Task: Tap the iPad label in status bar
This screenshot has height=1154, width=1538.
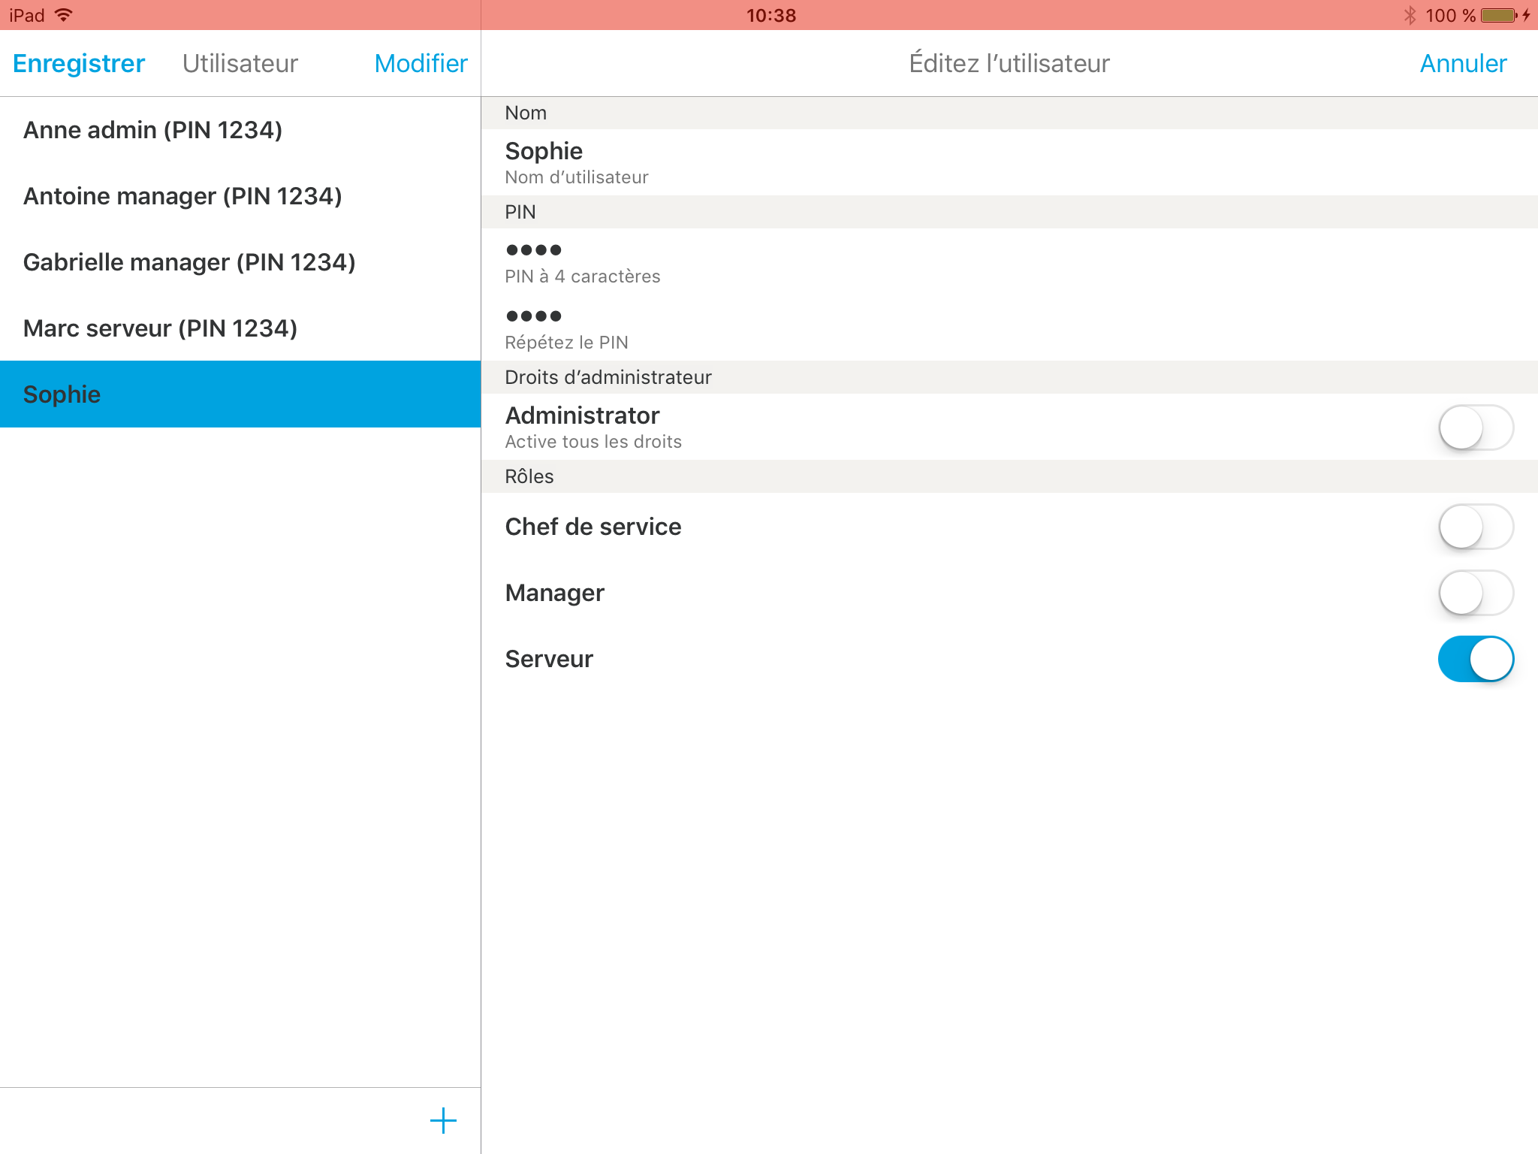Action: [x=27, y=15]
